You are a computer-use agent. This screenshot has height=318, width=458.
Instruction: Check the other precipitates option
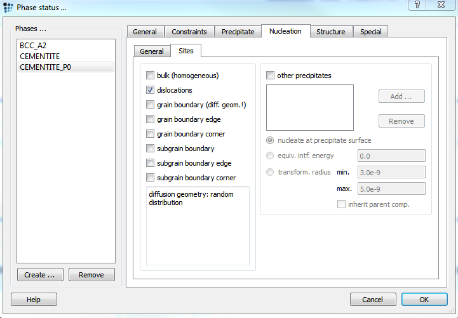[x=271, y=76]
